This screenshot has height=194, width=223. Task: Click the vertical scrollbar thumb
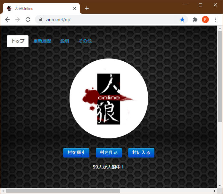[220, 76]
